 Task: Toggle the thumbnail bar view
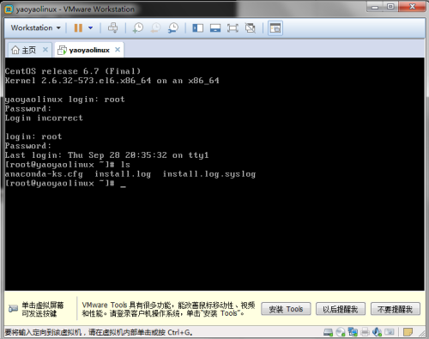point(215,27)
